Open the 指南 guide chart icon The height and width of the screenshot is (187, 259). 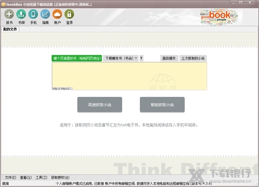45,14
